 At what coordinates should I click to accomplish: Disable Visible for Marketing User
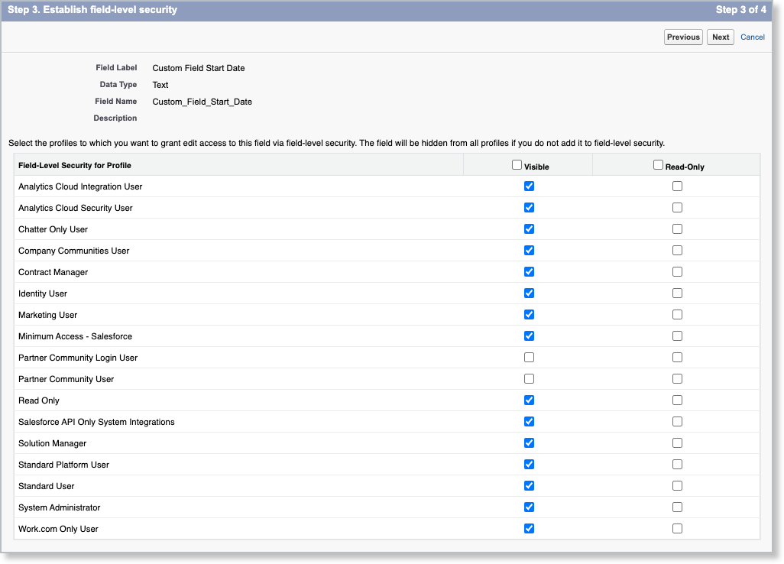click(x=530, y=314)
